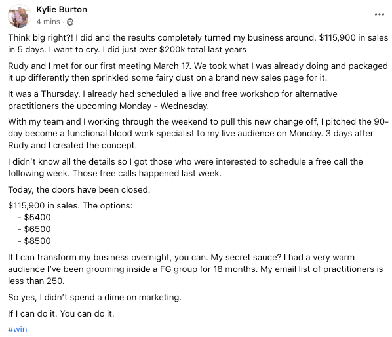Open the three-dots post options menu

380,14
